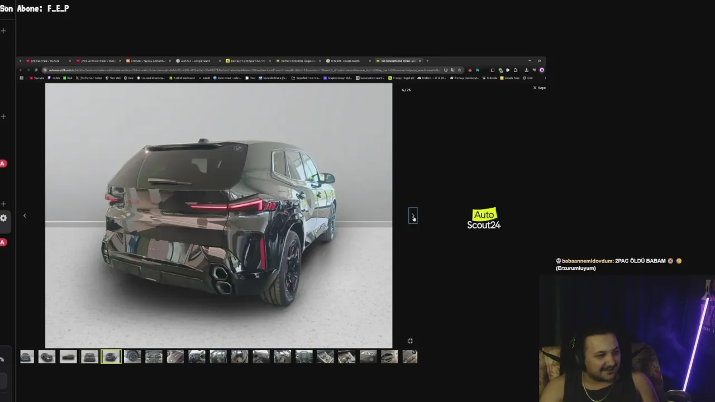This screenshot has height=402, width=715.
Task: Go to the next gallery photo arrow
Action: tap(413, 216)
